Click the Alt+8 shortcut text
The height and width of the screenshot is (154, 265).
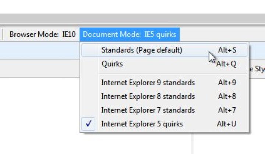(227, 96)
